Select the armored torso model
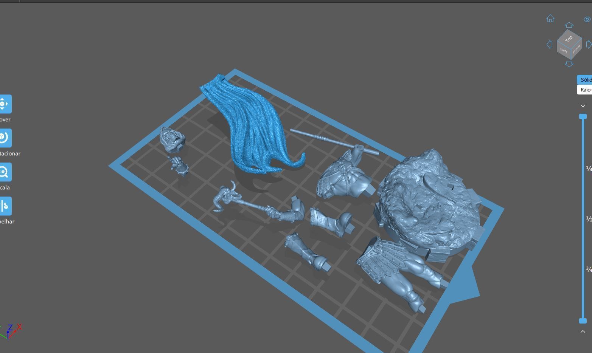The image size is (592, 353). coord(344,176)
